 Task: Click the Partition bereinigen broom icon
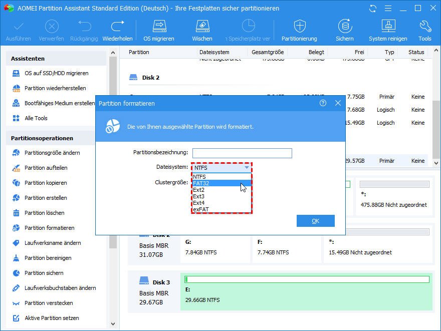click(x=16, y=258)
